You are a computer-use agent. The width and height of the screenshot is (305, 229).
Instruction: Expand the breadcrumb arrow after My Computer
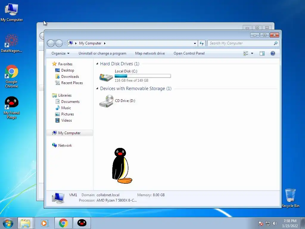click(x=105, y=43)
